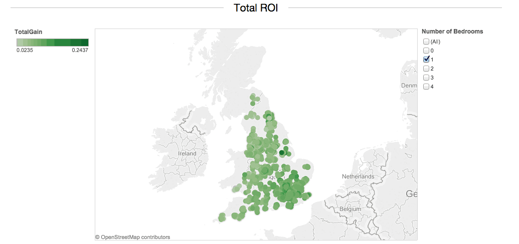The width and height of the screenshot is (519, 244).
Task: Click the Ireland label on the map
Action: 190,153
